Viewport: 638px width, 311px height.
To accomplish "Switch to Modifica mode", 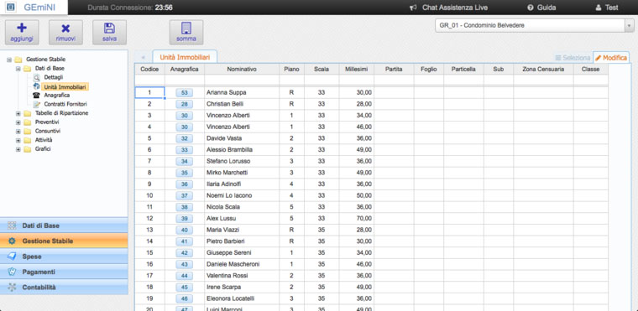I will [611, 58].
